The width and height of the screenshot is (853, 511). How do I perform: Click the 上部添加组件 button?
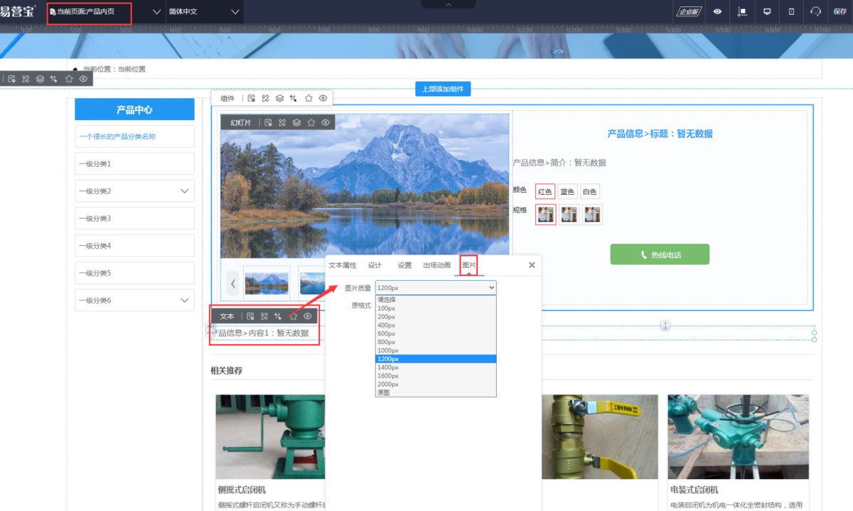443,89
